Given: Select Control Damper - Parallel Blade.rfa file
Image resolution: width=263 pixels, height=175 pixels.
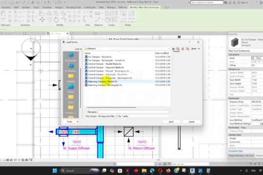Looking at the screenshot, I should [103, 64].
